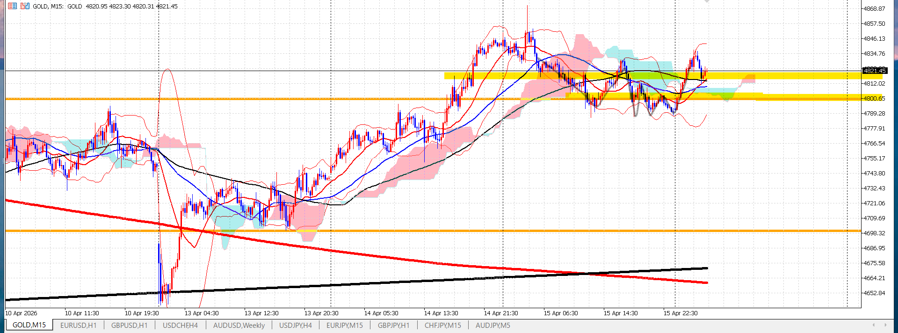
Task: Click the trade panel icon before GOLD, M15
Action: (x=25, y=6)
